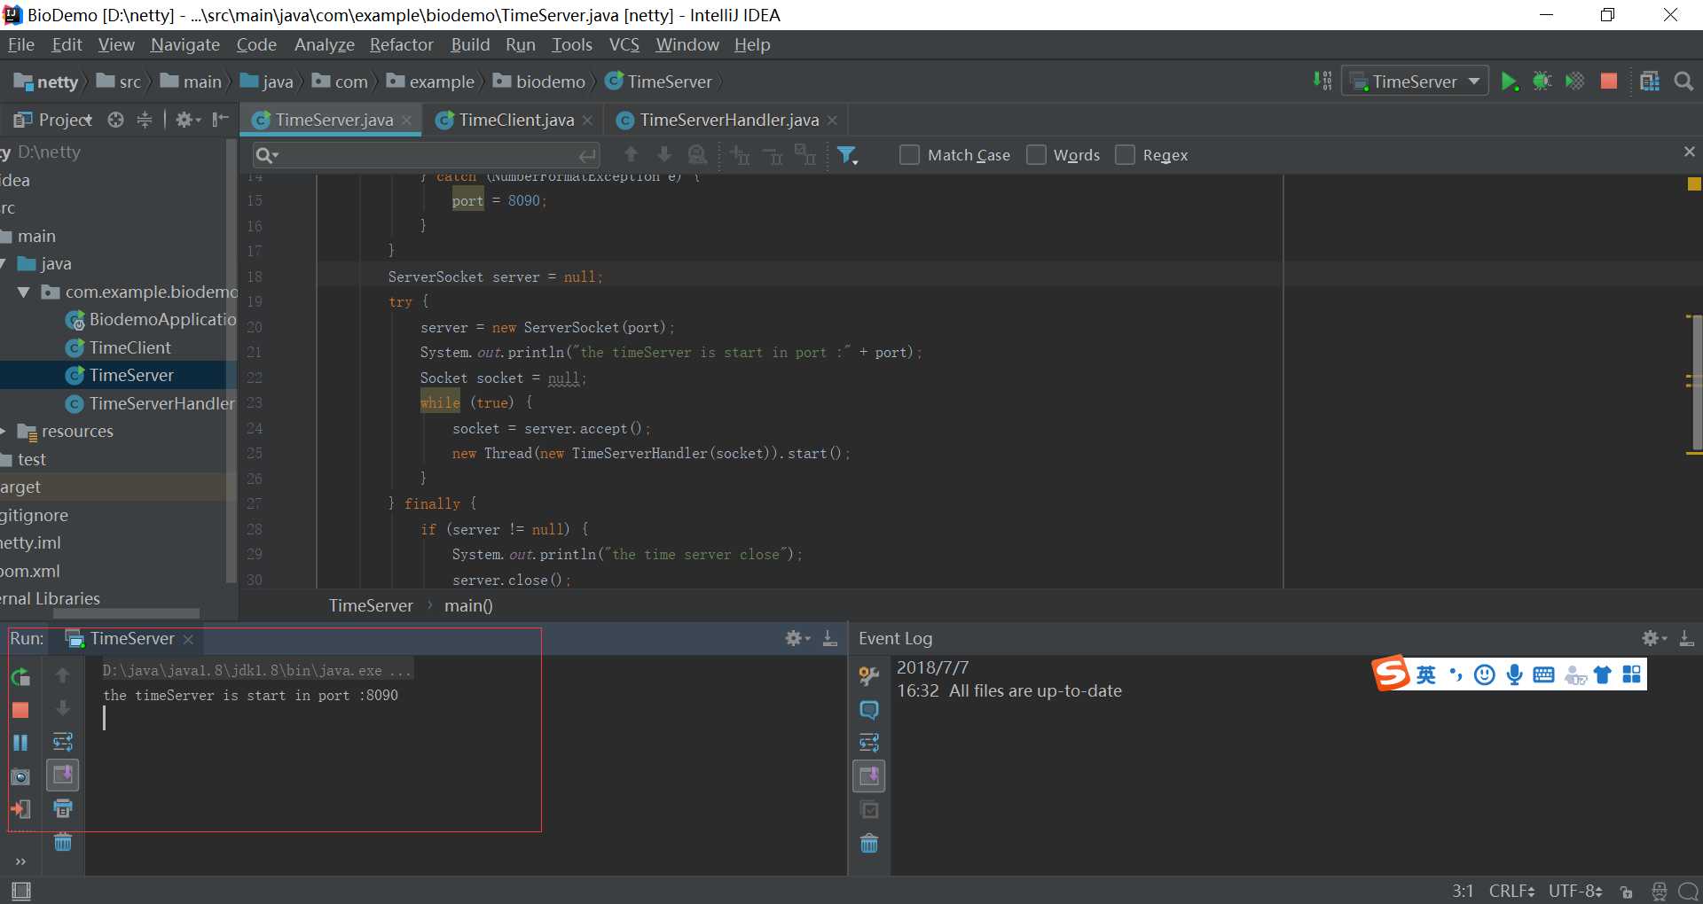Open the VCS menu
Image resolution: width=1703 pixels, height=904 pixels.
click(x=624, y=44)
